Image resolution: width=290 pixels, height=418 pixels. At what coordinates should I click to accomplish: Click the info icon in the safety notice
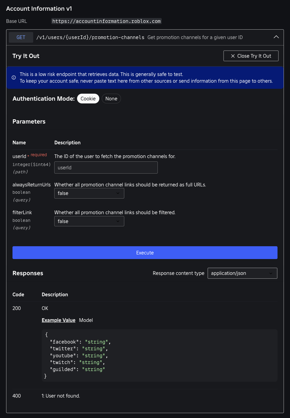click(x=13, y=77)
